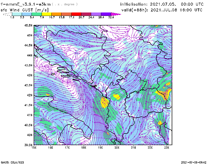212x164 pixels.
Task: Select the yellow 7.9–10.7 legend swatch
Action: coord(47,14)
